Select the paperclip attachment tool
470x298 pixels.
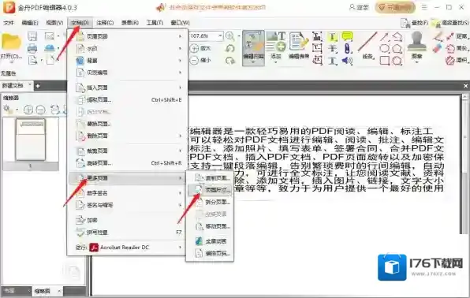coord(347,48)
